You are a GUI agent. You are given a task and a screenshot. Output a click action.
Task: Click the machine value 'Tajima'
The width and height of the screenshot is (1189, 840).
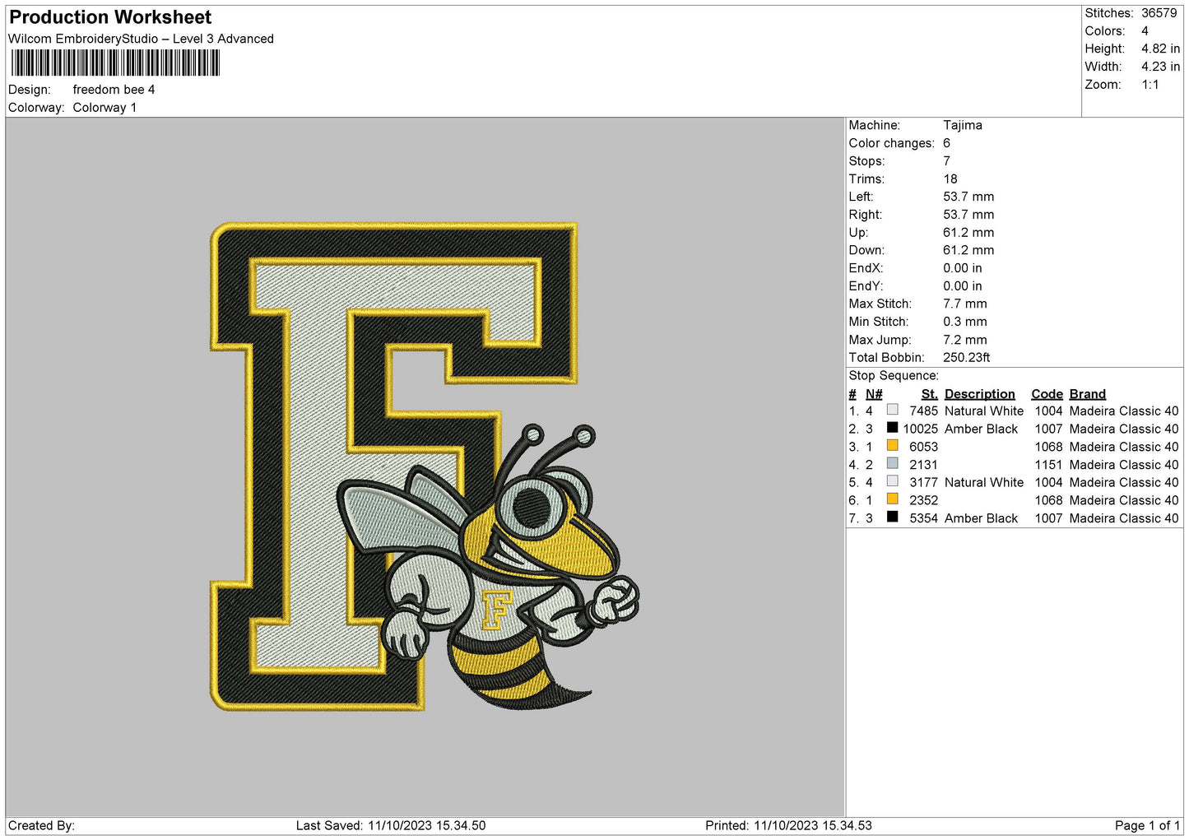pyautogui.click(x=963, y=125)
